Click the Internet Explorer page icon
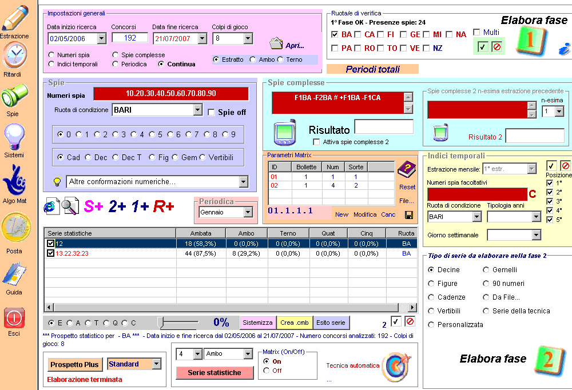 click(x=51, y=206)
